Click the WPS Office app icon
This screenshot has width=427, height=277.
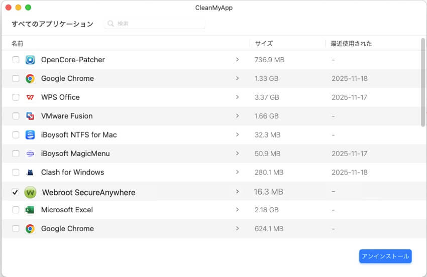tap(30, 97)
